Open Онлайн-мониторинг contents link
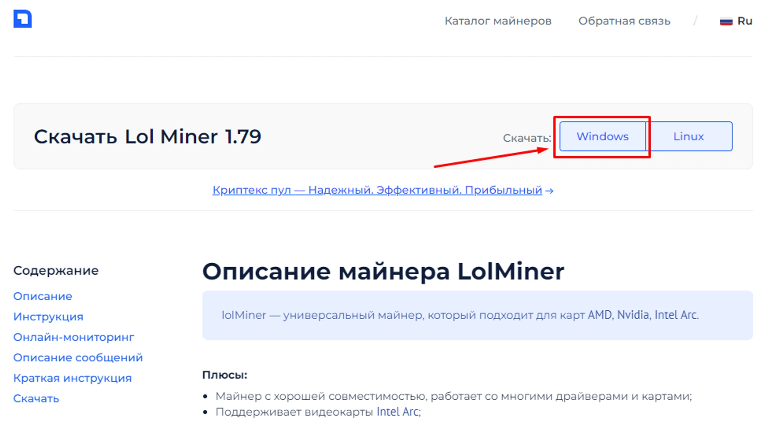This screenshot has width=771, height=421. pyautogui.click(x=74, y=337)
